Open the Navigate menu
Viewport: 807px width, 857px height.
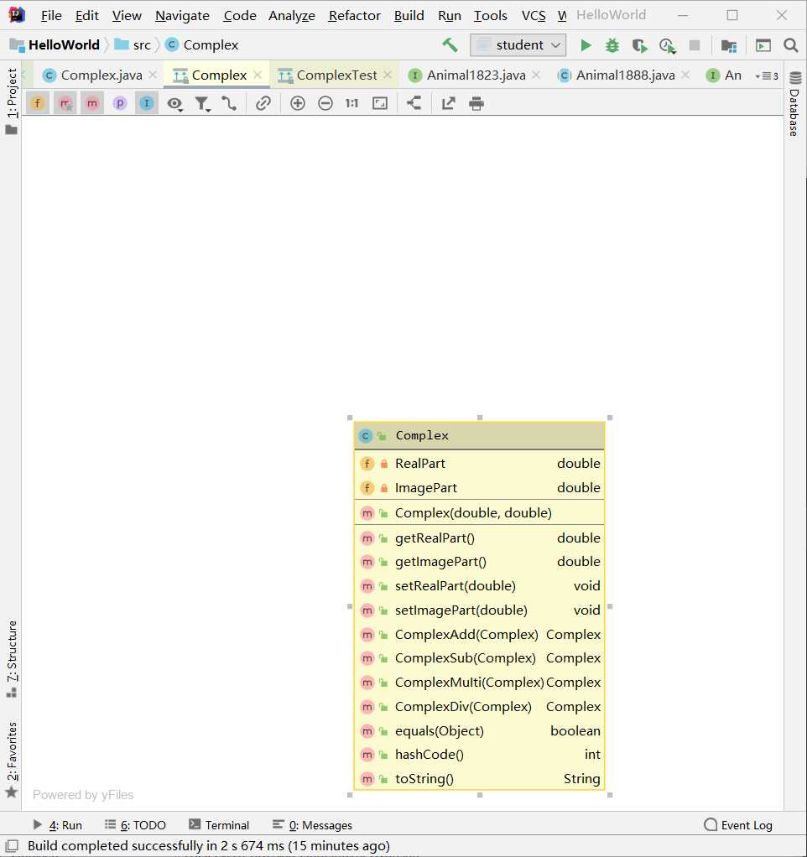pos(182,15)
